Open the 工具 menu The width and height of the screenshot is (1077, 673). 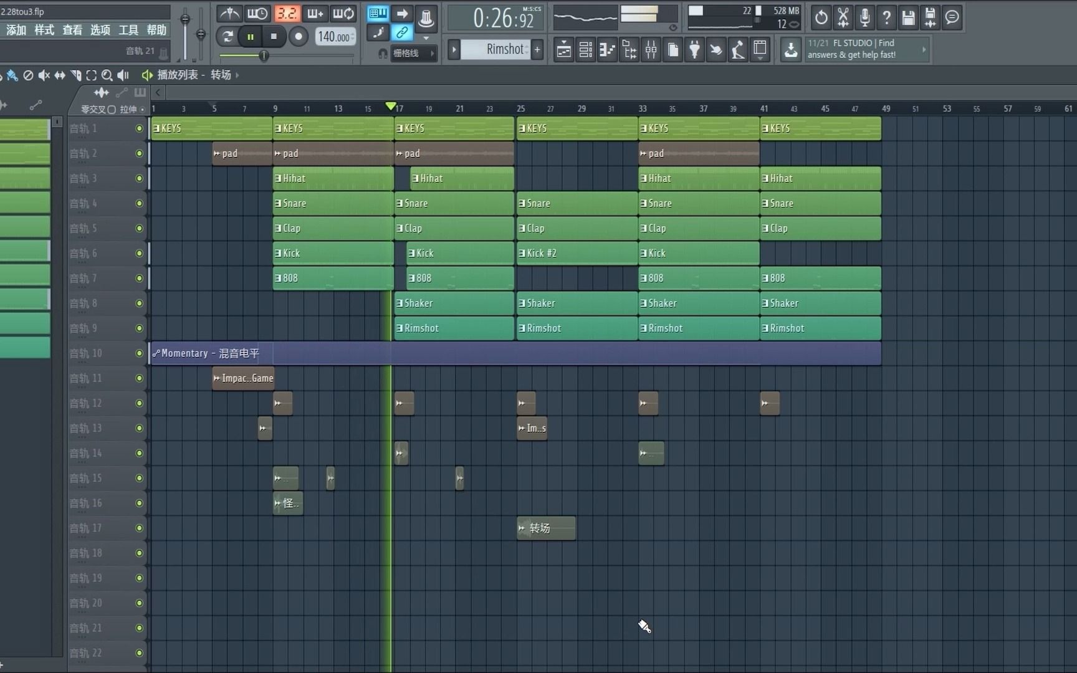[x=128, y=30]
